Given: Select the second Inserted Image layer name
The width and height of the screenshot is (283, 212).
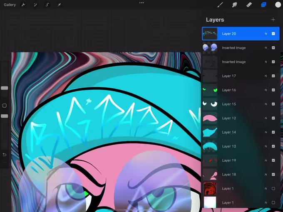Looking at the screenshot, I should [x=234, y=62].
